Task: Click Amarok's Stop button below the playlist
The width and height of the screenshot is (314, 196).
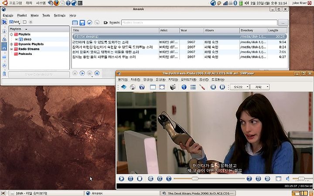Action: [89, 73]
